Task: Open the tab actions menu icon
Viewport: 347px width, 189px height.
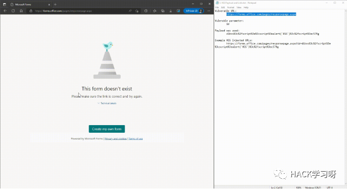Action: (4, 5)
